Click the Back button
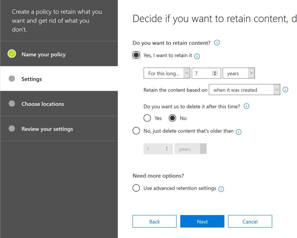 point(154,221)
